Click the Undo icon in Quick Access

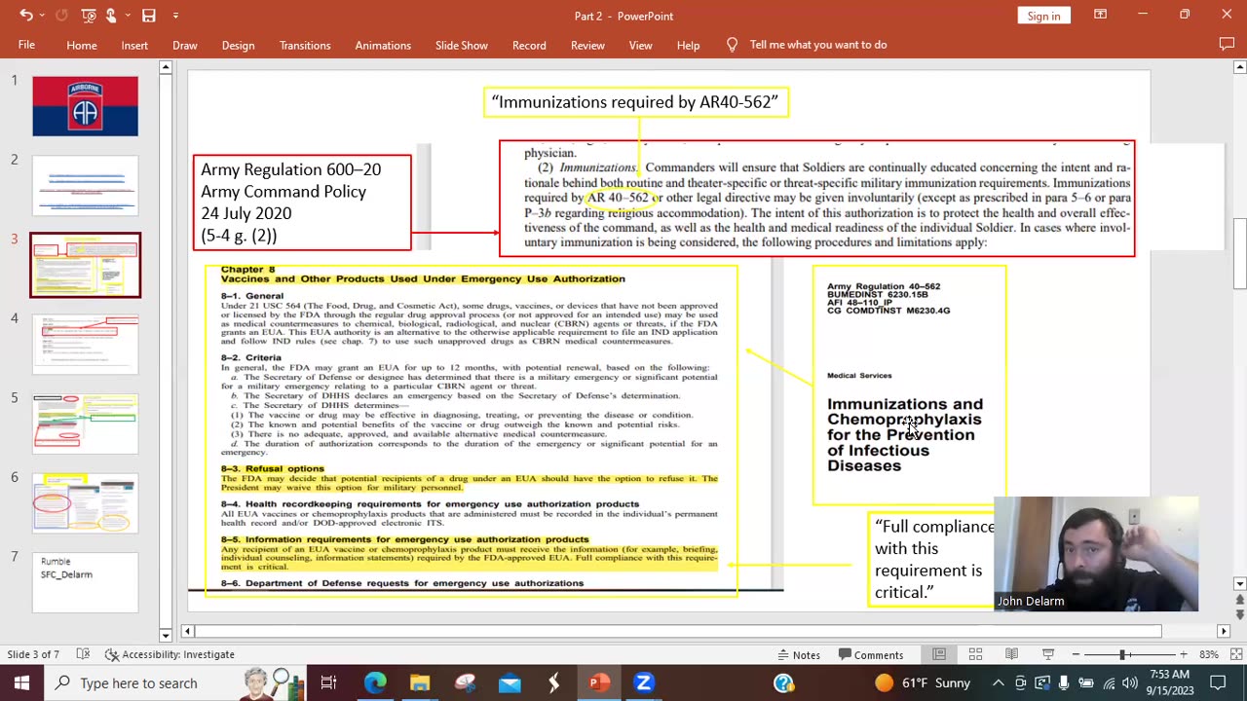tap(26, 16)
